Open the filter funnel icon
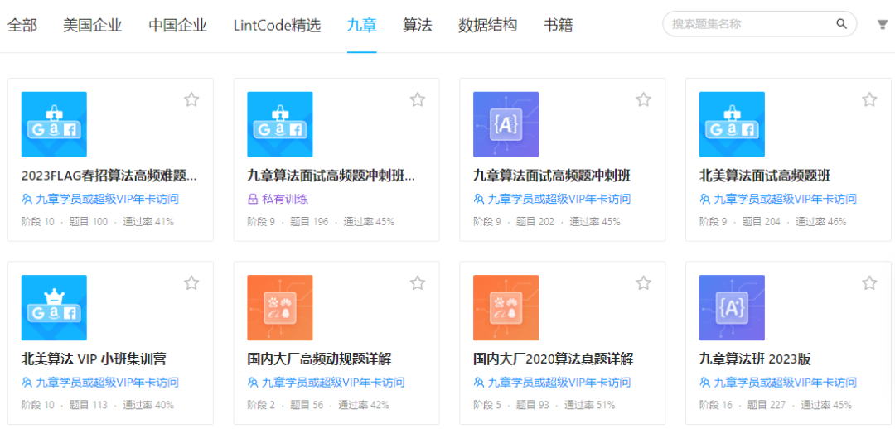This screenshot has height=429, width=895. coord(883,25)
